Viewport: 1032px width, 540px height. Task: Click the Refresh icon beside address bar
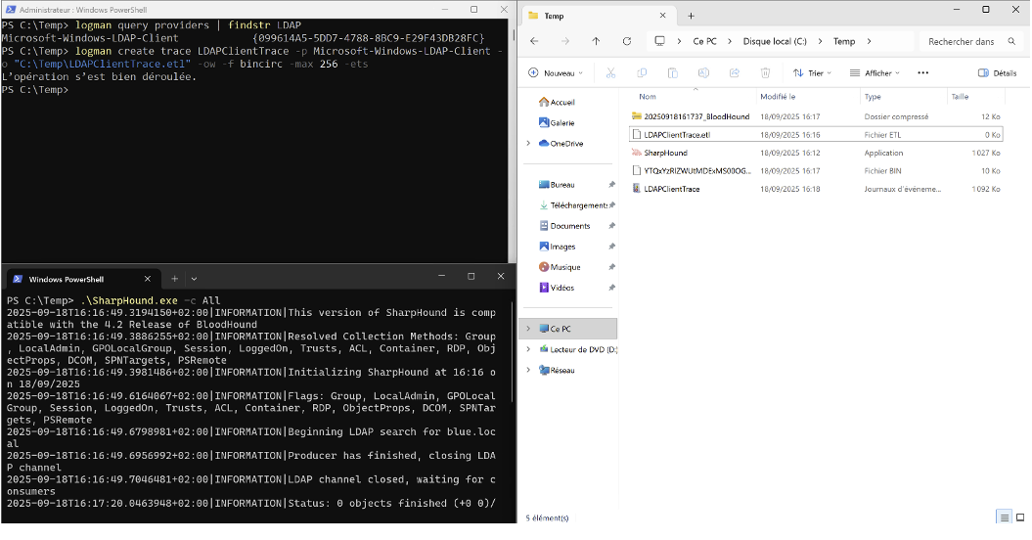pyautogui.click(x=626, y=41)
